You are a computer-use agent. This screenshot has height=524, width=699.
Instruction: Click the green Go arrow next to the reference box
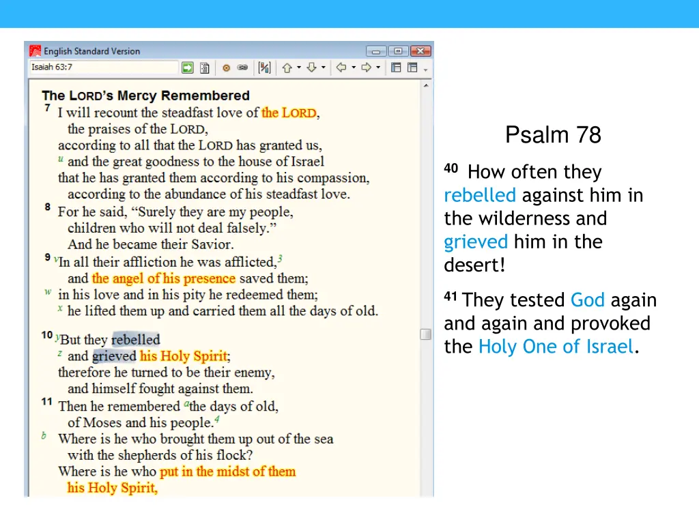coord(187,68)
